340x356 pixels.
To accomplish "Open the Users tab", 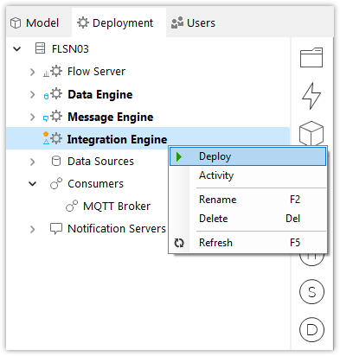I will pos(193,22).
